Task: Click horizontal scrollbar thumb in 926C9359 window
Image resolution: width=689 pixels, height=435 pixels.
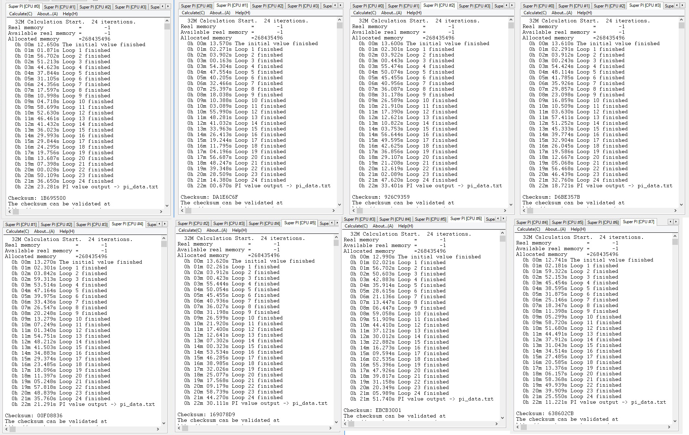Action: pyautogui.click(x=360, y=211)
